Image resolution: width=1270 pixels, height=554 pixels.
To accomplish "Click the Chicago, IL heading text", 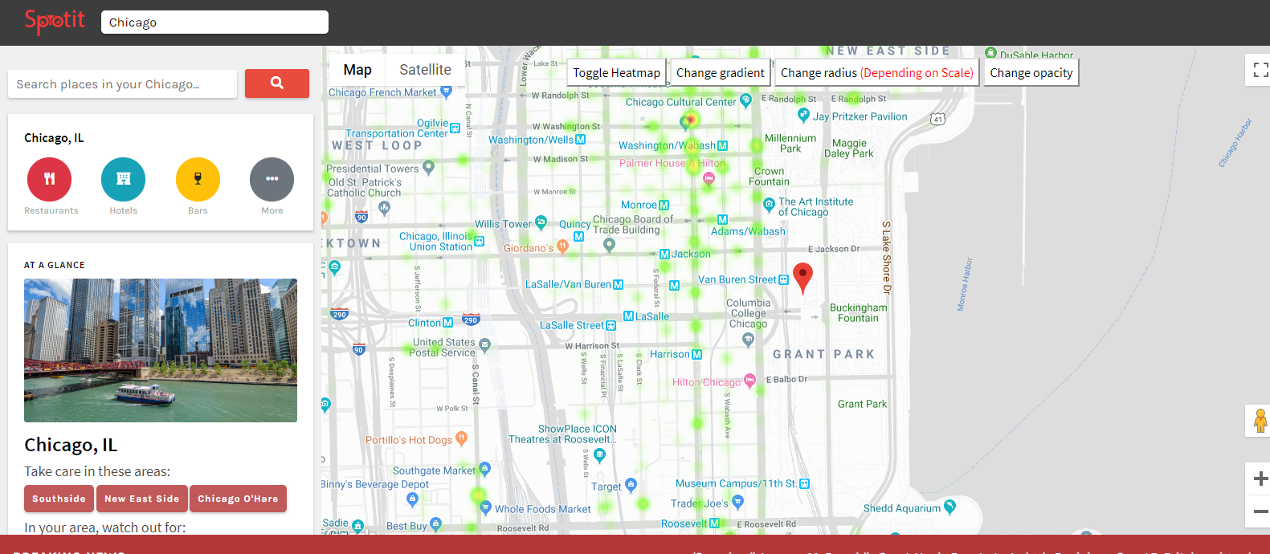I will [x=71, y=445].
